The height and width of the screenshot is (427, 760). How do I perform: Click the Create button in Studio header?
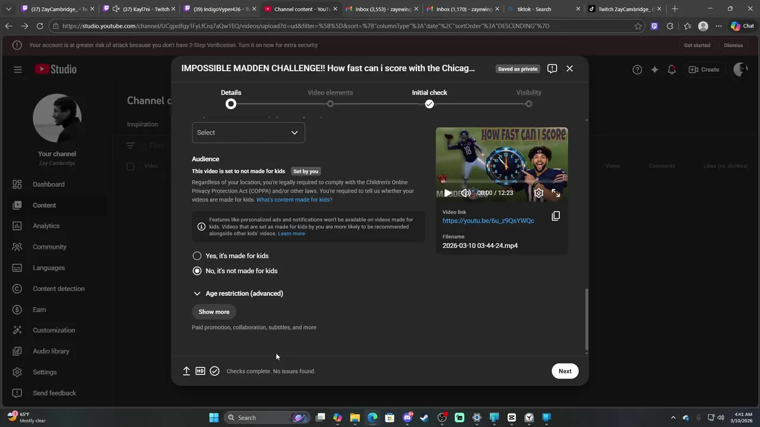(704, 69)
